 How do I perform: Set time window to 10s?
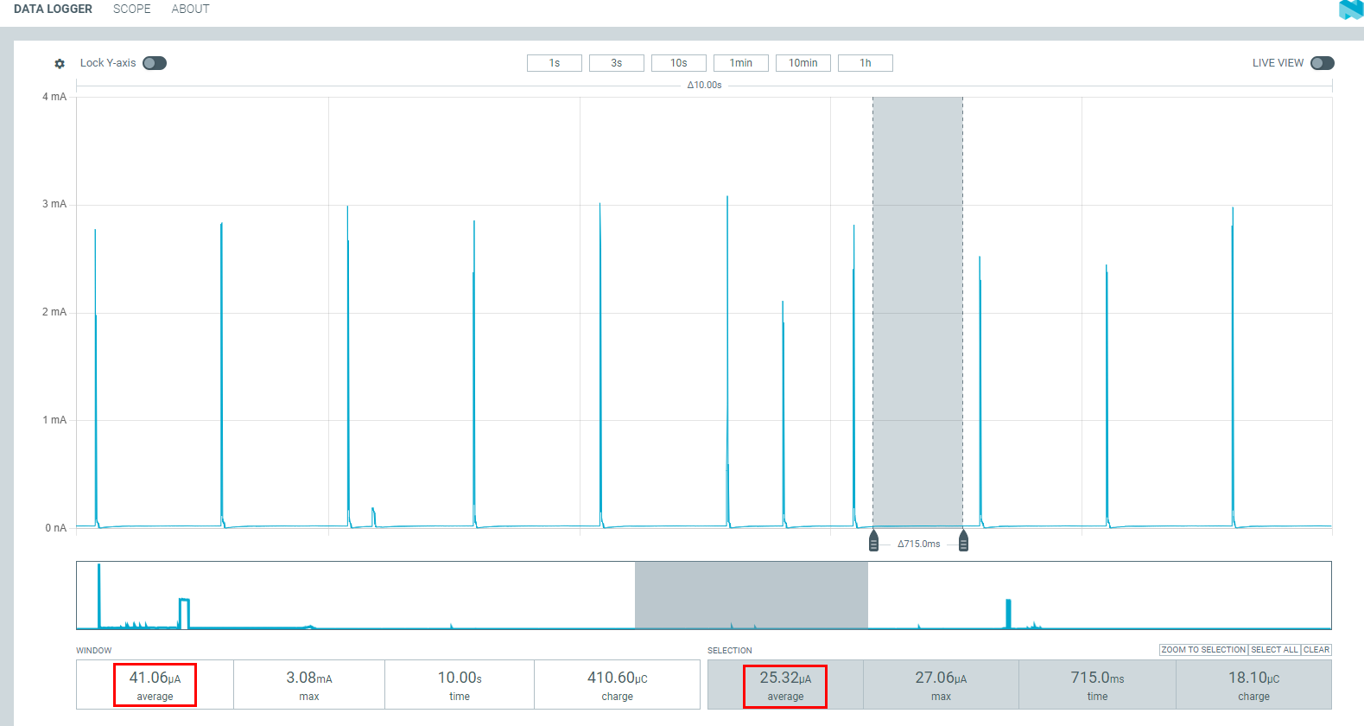pyautogui.click(x=679, y=63)
